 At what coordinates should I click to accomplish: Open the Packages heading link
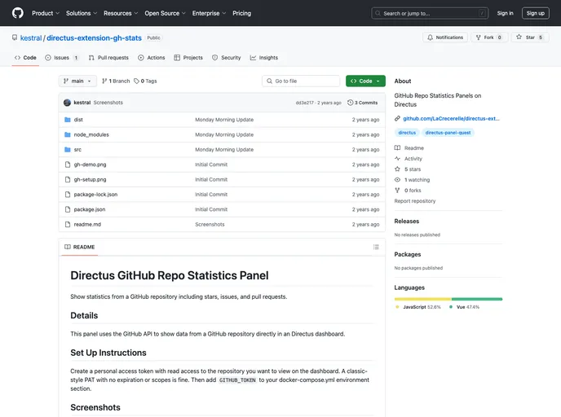[x=408, y=254]
